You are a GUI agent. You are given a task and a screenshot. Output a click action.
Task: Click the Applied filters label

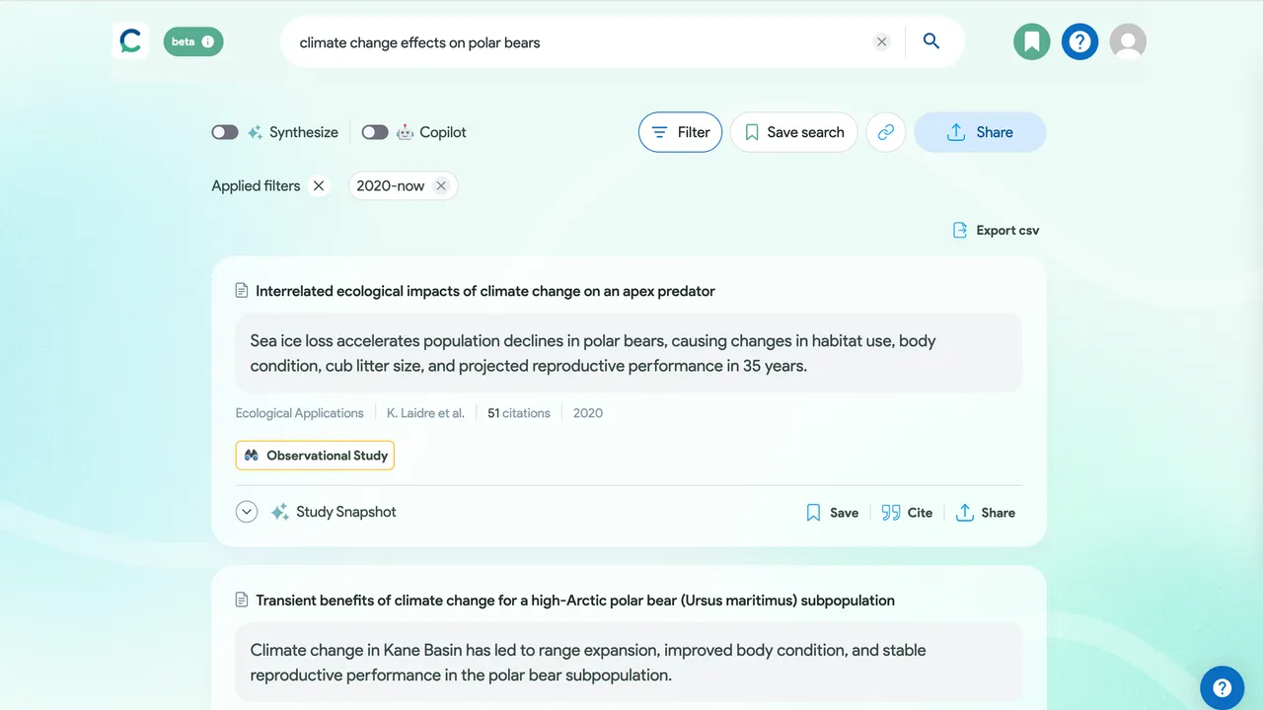(256, 185)
